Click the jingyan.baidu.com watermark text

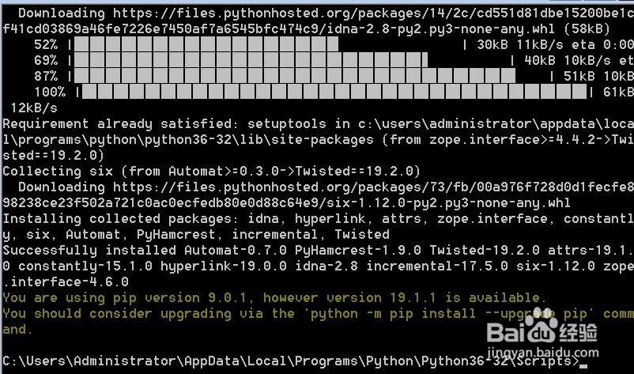[x=542, y=352]
